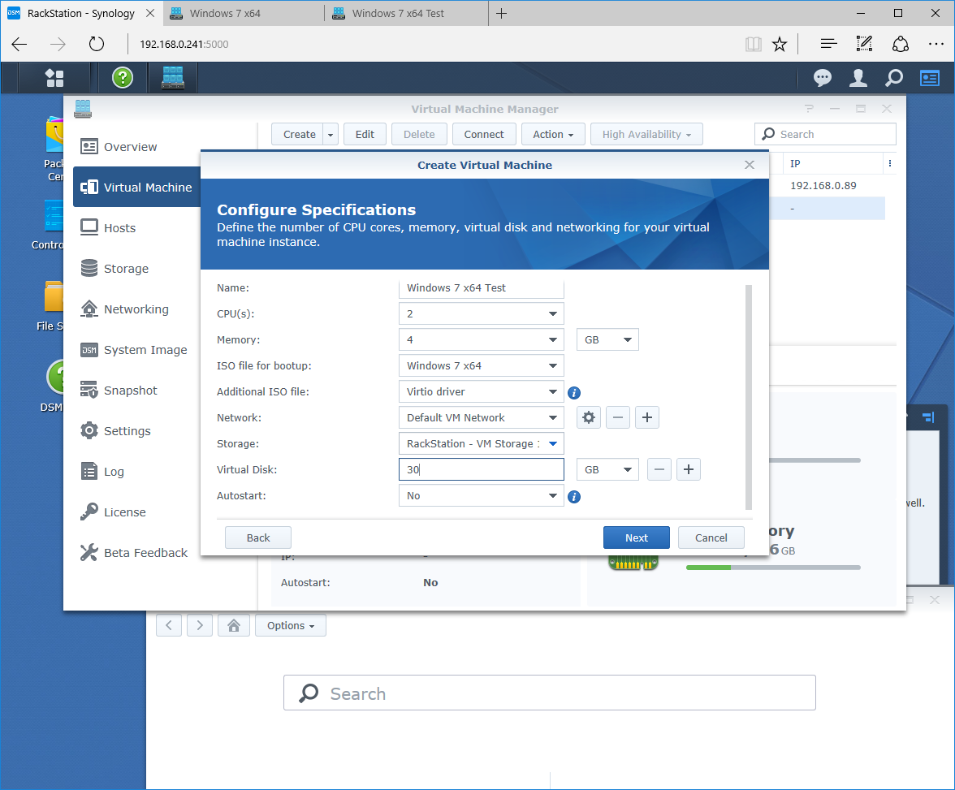This screenshot has width=955, height=790.
Task: Open the Autostart dropdown
Action: [x=481, y=496]
